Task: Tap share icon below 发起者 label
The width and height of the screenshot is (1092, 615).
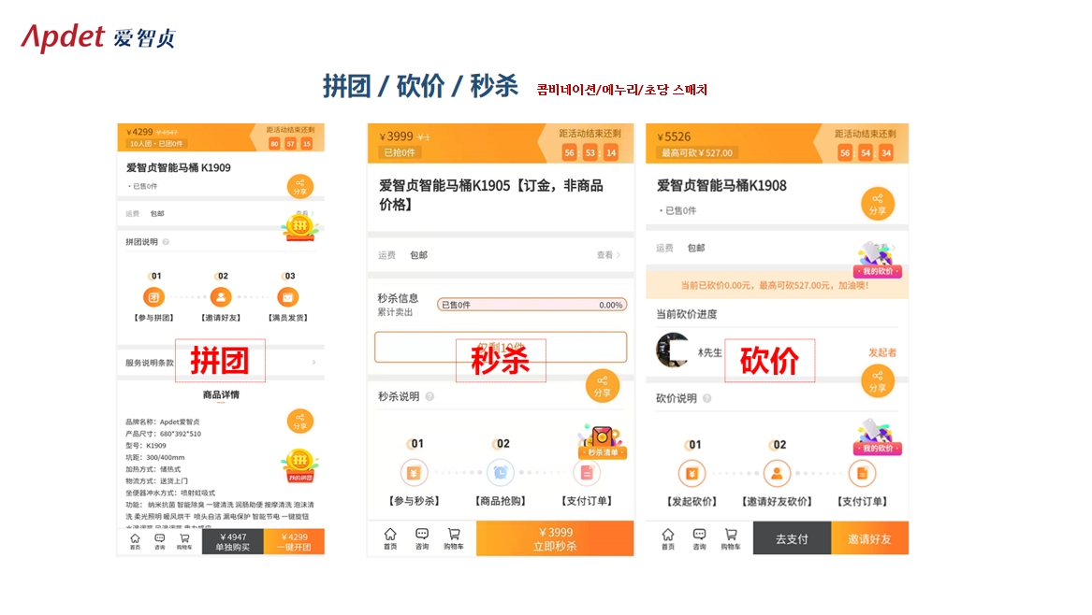Action: pyautogui.click(x=878, y=381)
